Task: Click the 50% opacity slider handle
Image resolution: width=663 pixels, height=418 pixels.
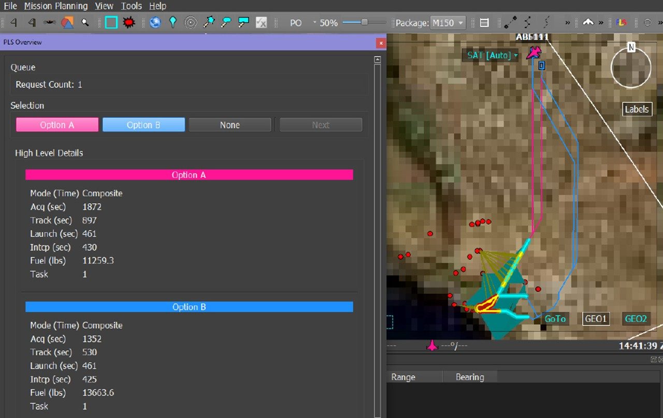Action: (365, 22)
